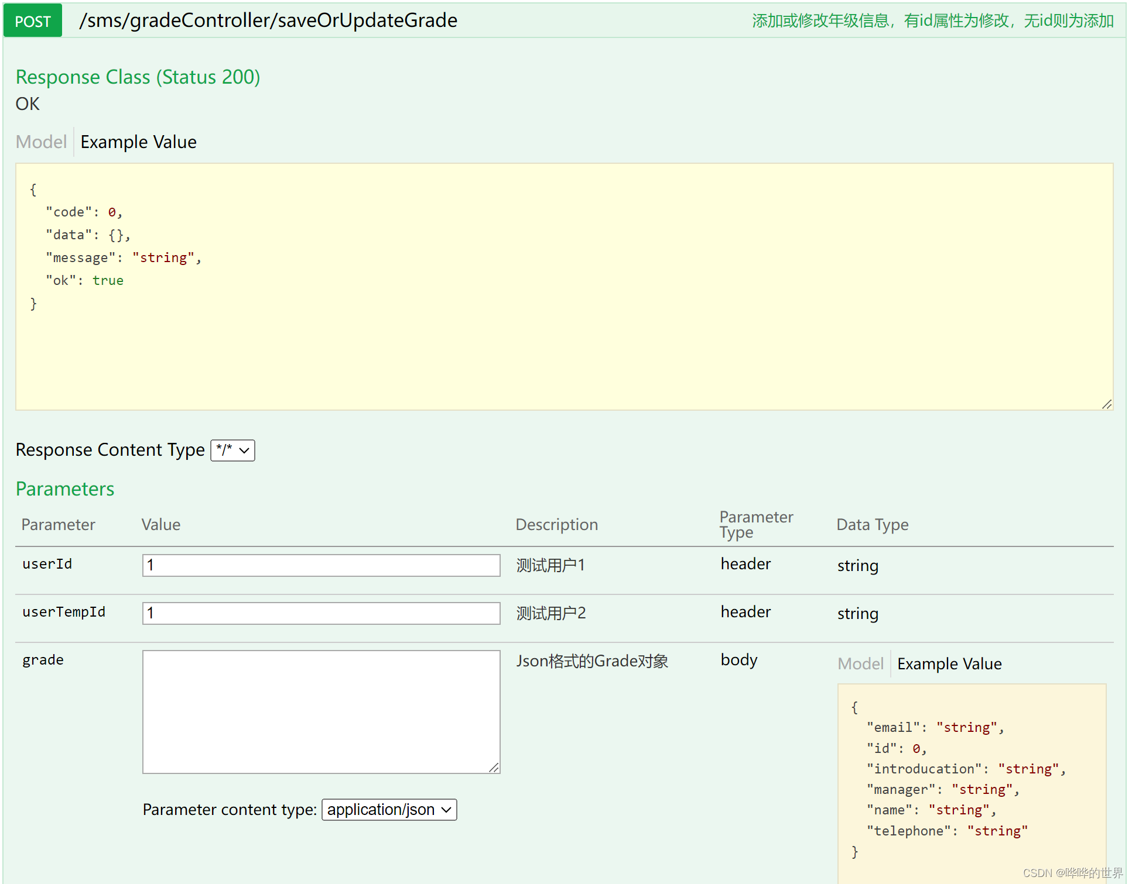Click the dropdown chevron beside */*
The image size is (1132, 884).
245,450
